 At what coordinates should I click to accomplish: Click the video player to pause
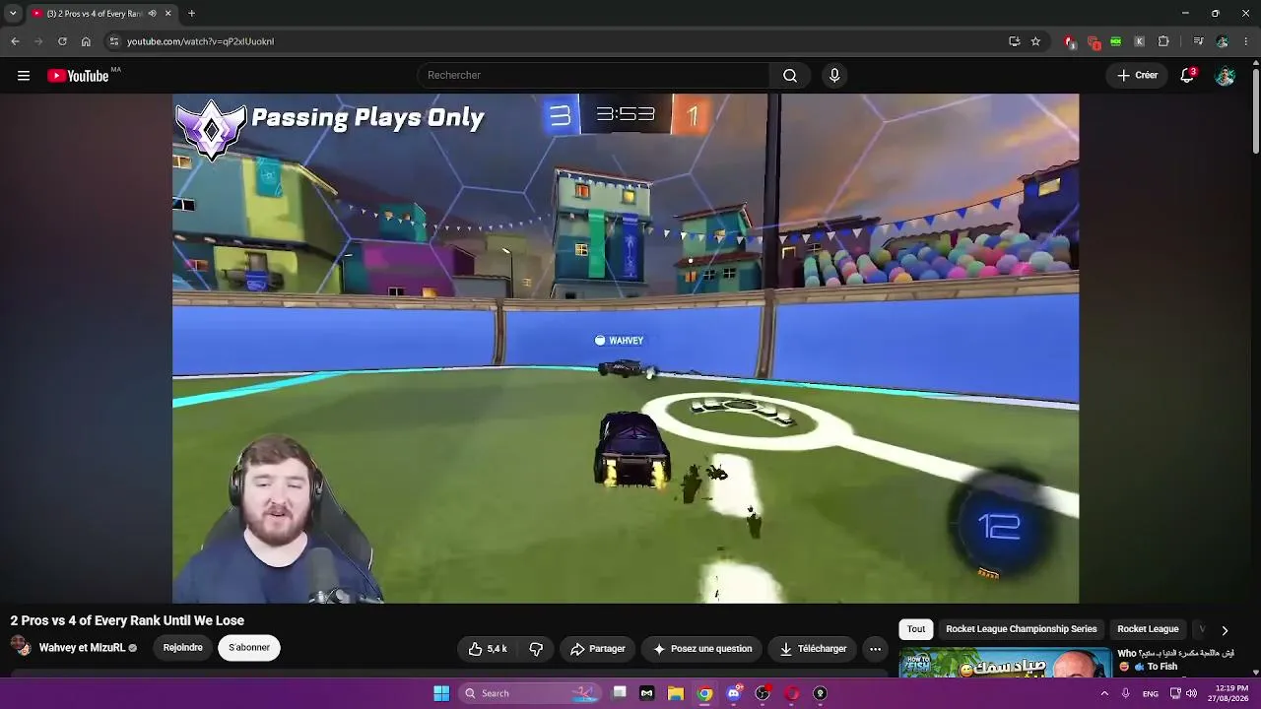[626, 349]
